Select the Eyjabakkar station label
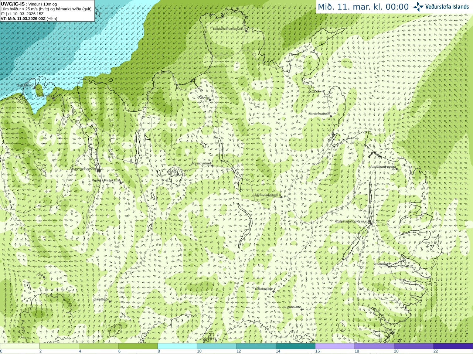This screenshot has height=354, width=473. 293,307
